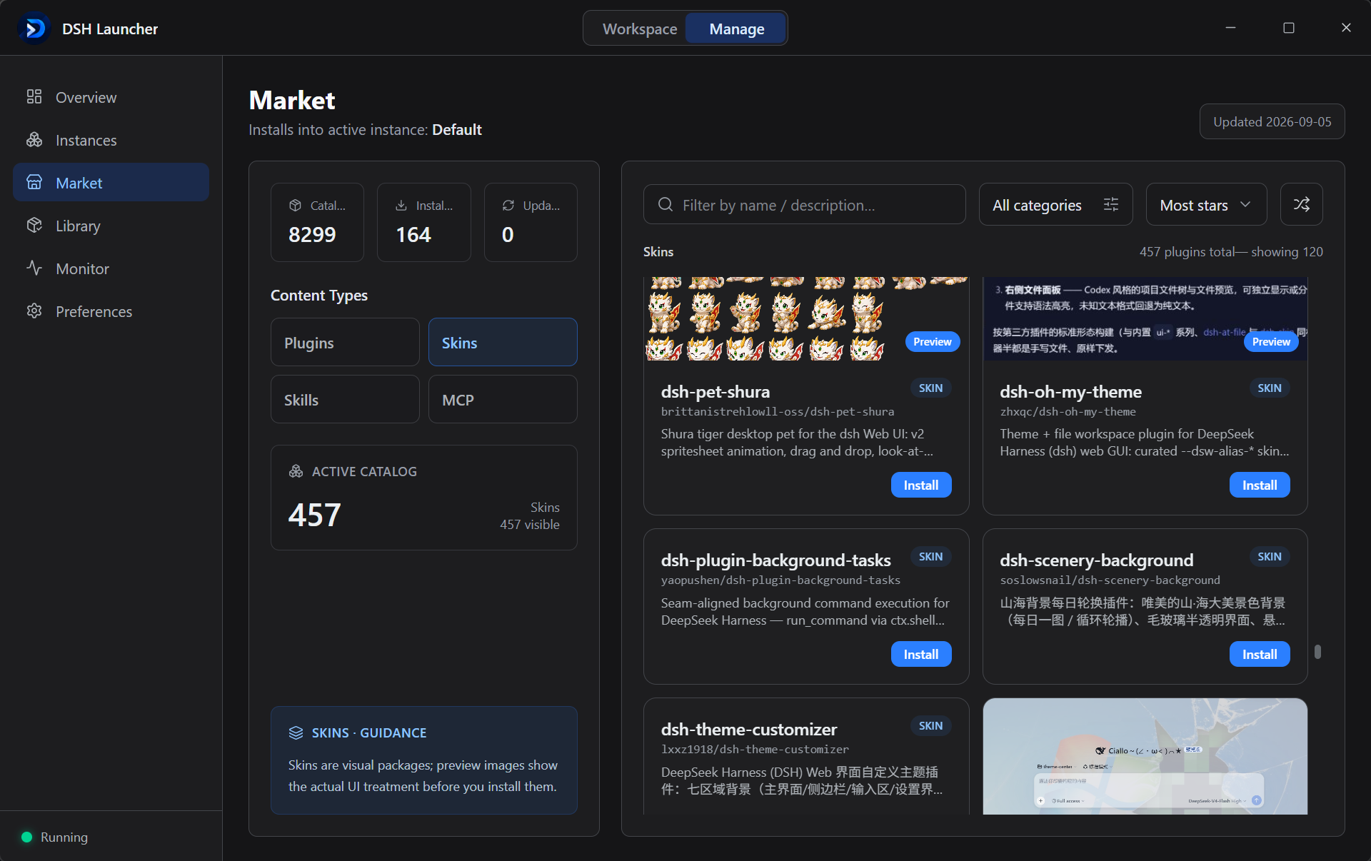
Task: Open the Overview sidebar icon
Action: coord(34,96)
